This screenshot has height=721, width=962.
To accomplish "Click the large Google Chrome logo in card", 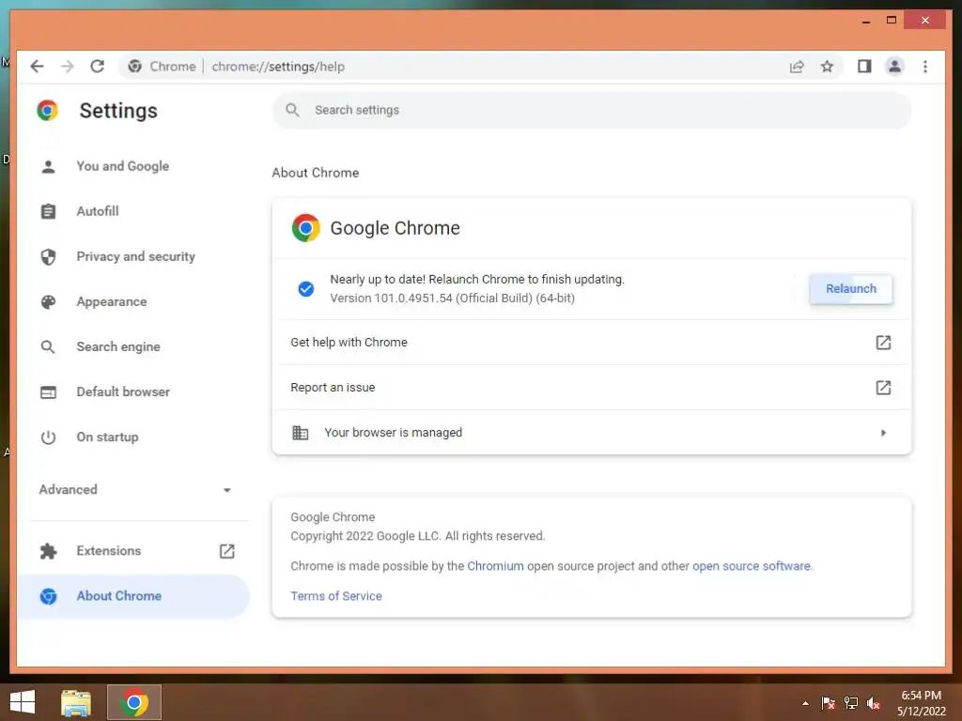I will coord(305,228).
